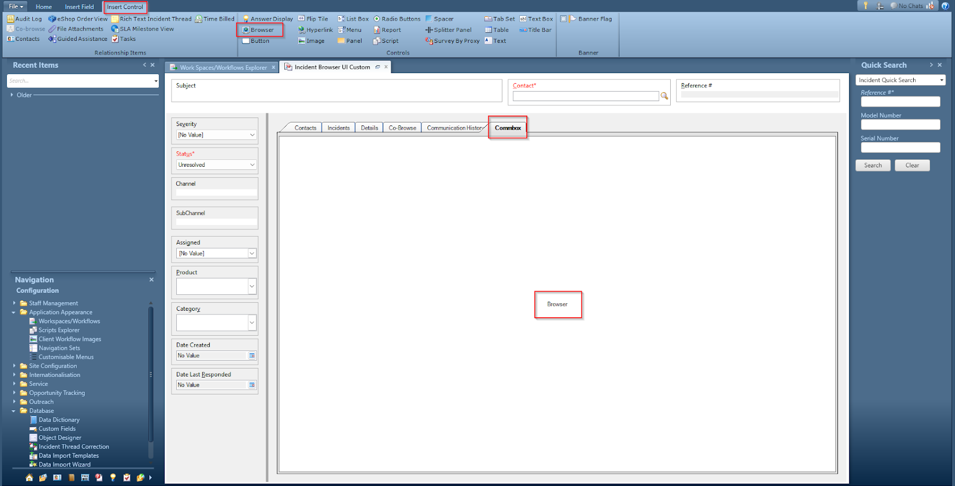This screenshot has width=955, height=486.
Task: Open the Date Last Responded calendar picker
Action: click(x=252, y=385)
